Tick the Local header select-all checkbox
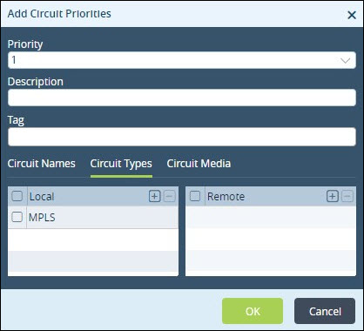 pos(17,196)
